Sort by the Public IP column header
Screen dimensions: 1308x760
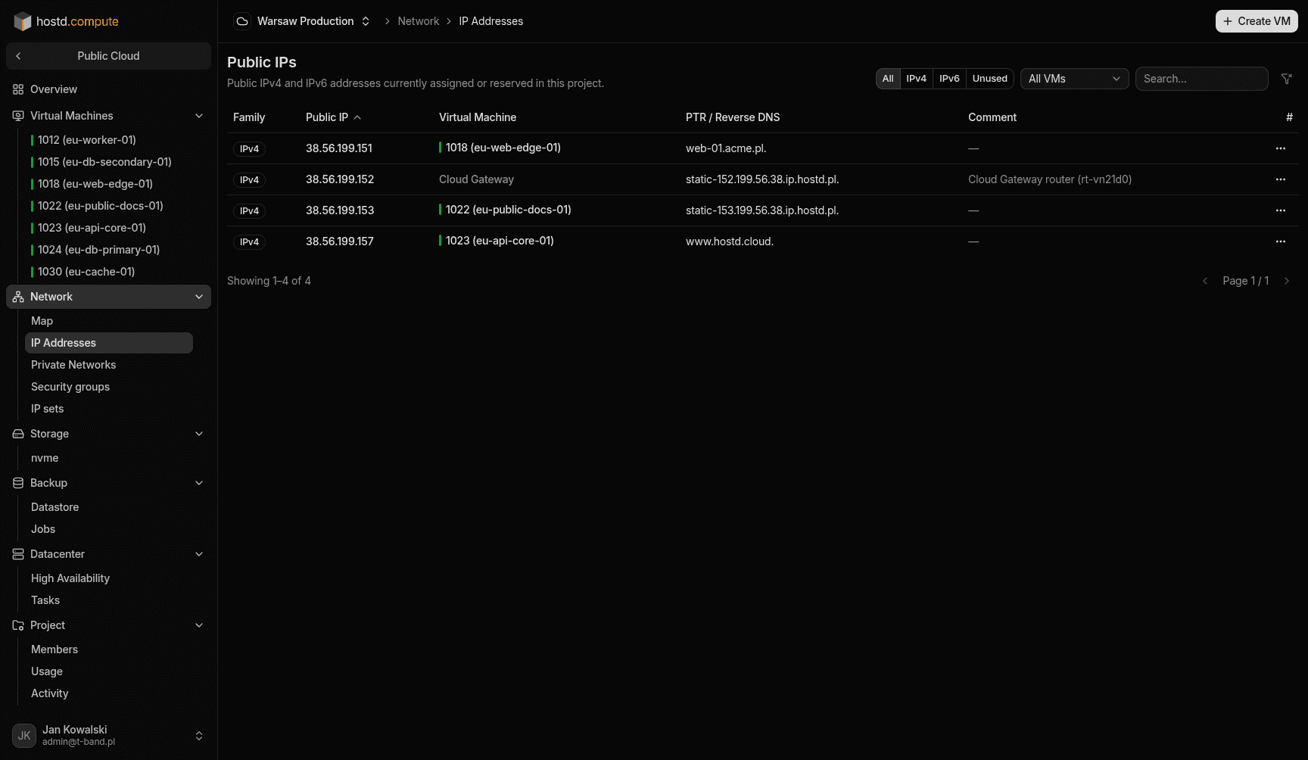[333, 117]
